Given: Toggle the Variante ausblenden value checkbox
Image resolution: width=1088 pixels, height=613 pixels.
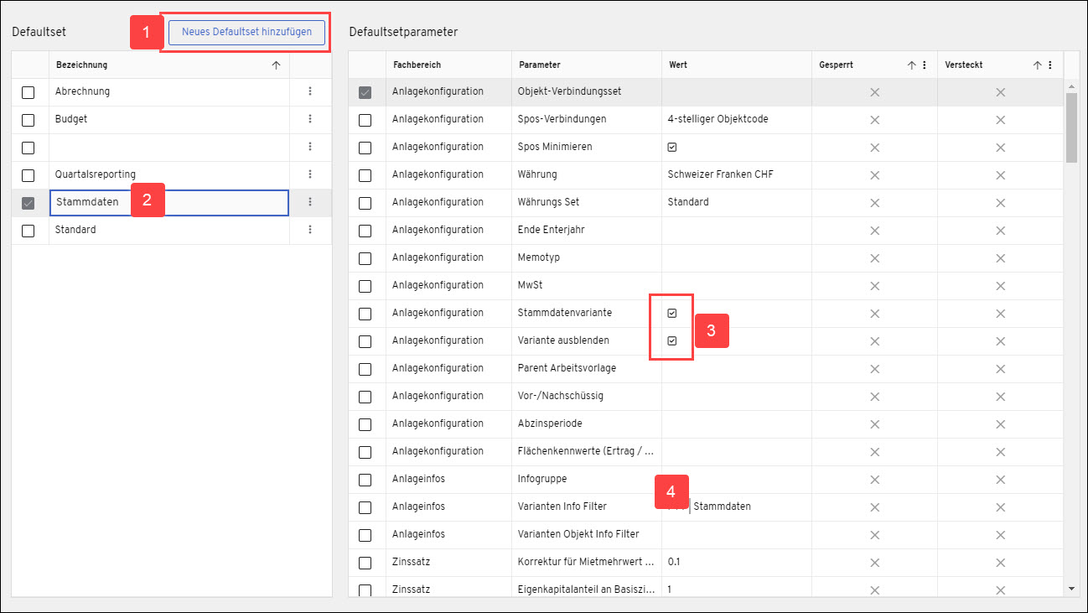Looking at the screenshot, I should (672, 340).
